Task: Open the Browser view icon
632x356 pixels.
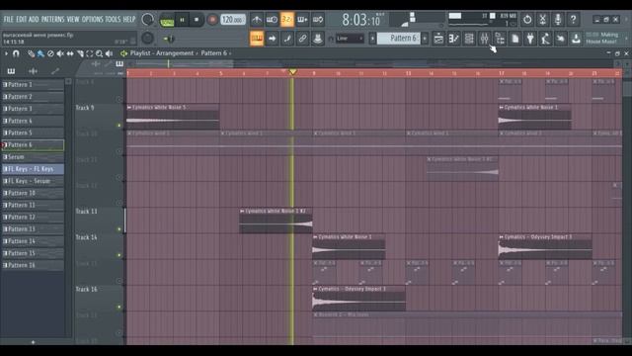Action: [x=500, y=39]
